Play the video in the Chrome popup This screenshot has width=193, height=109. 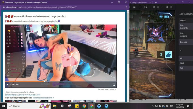[x=7, y=85]
